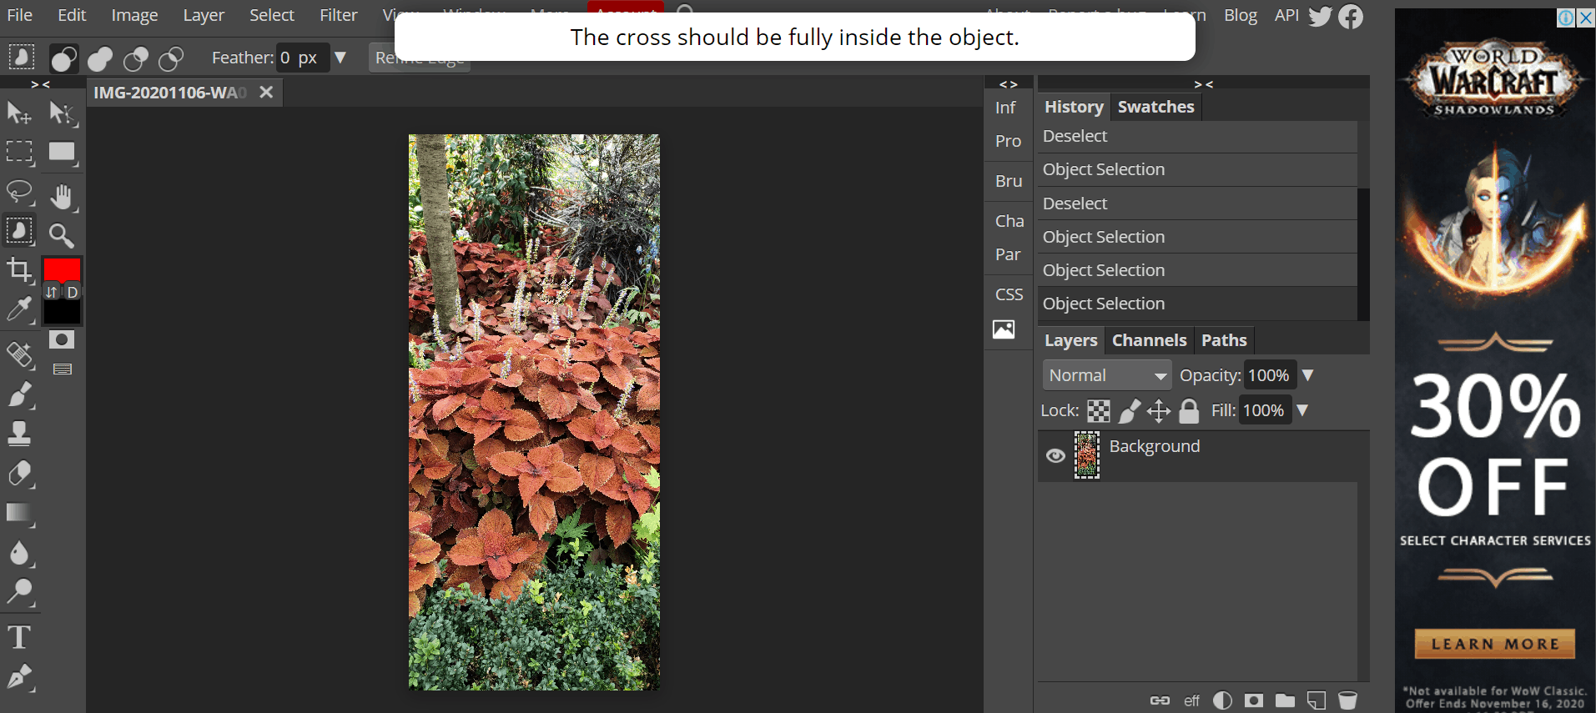Viewport: 1596px width, 713px height.
Task: Open the screen mode icon below Quick Mask
Action: coord(63,369)
